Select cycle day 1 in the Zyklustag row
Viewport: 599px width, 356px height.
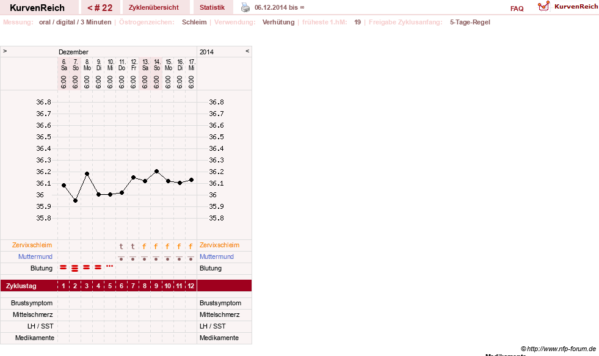pyautogui.click(x=64, y=286)
